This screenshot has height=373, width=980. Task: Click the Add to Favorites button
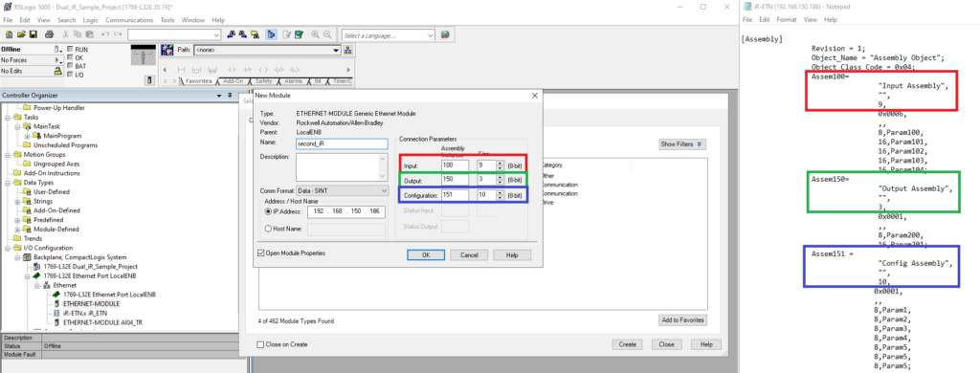pos(682,320)
